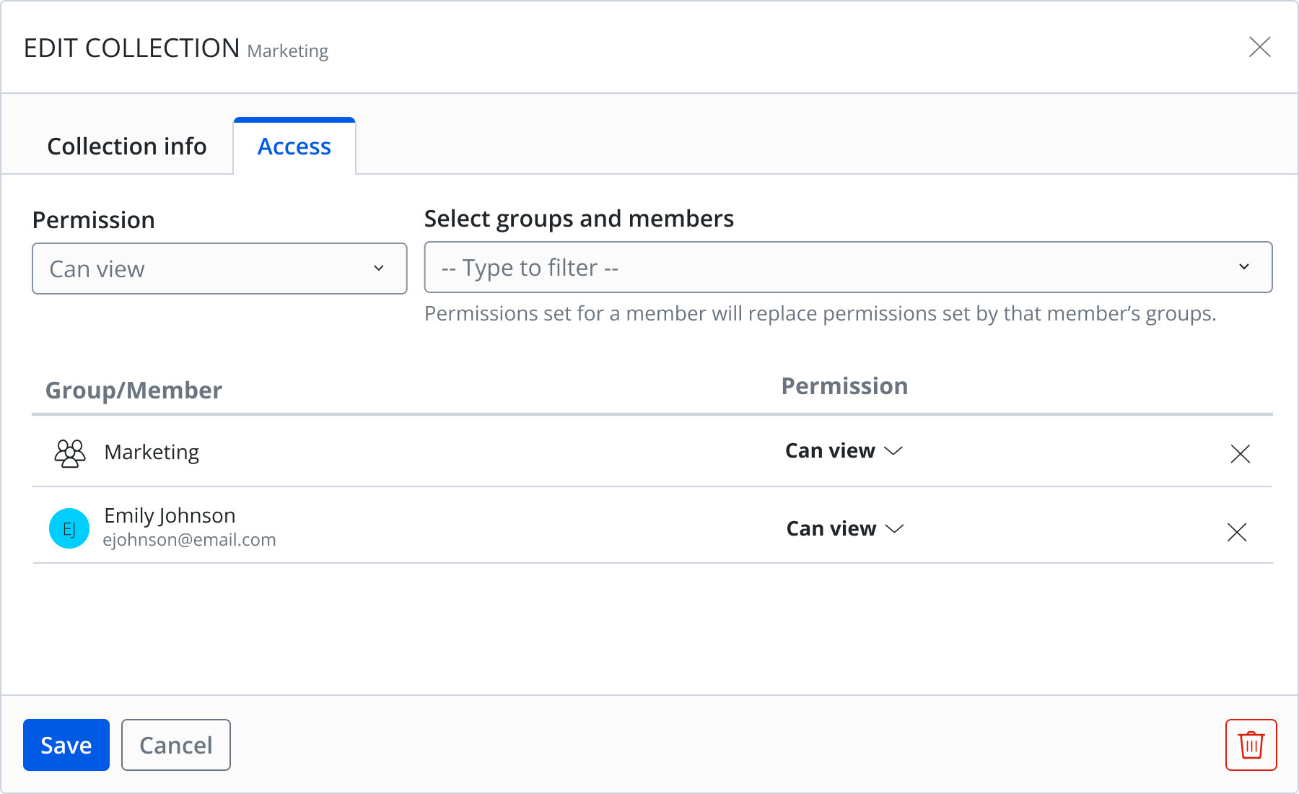Click the people icon next to Marketing
The width and height of the screenshot is (1299, 794).
pyautogui.click(x=69, y=453)
